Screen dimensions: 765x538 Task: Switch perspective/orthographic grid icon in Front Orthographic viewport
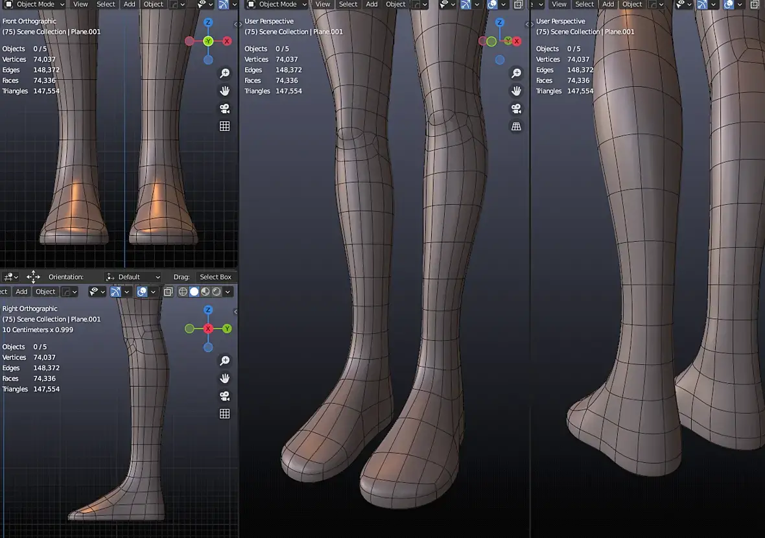tap(225, 126)
